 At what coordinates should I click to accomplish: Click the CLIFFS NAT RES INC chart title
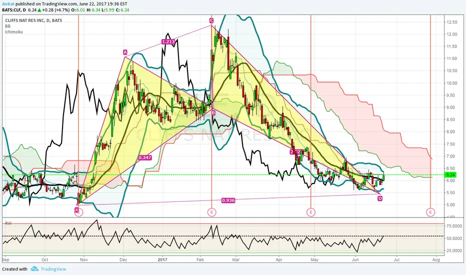[33, 20]
